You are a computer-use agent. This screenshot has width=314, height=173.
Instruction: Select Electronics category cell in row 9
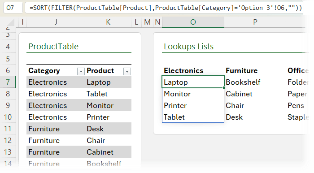coord(56,105)
